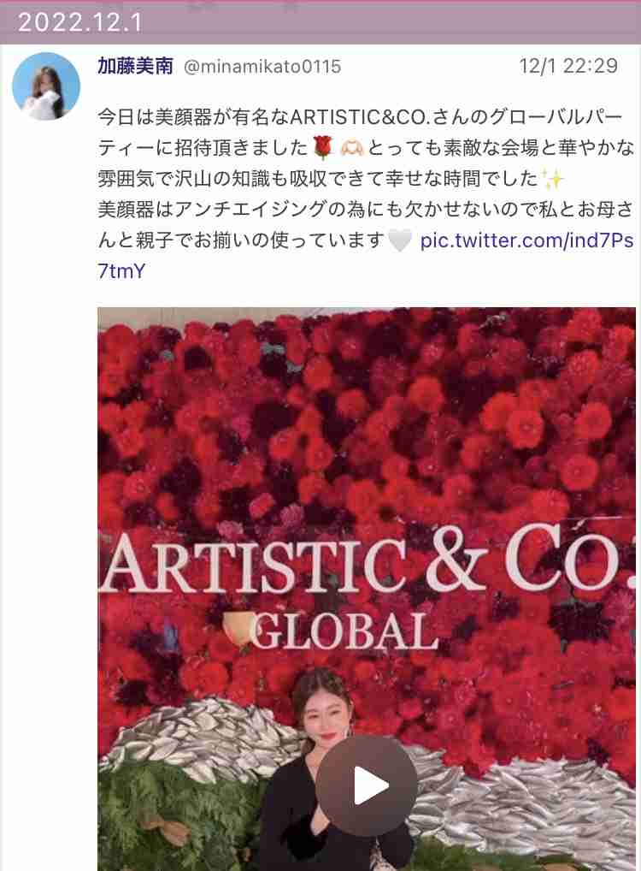
Task: Open the @minamikato0115 handle
Action: pos(262,67)
